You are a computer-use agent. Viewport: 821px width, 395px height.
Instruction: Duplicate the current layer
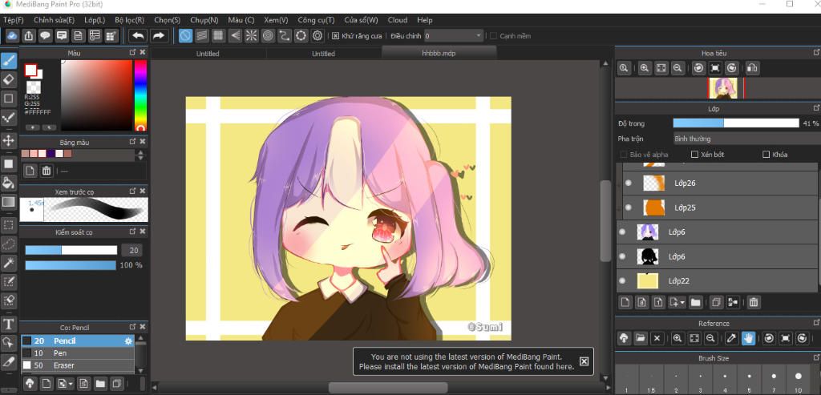[716, 302]
